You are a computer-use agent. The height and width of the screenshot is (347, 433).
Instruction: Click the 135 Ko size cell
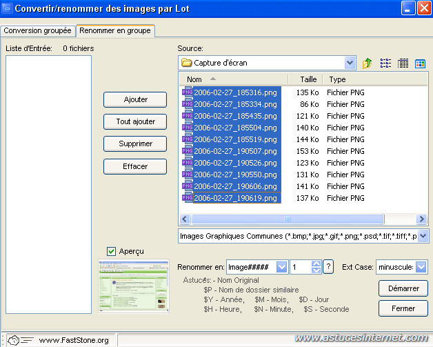point(308,92)
